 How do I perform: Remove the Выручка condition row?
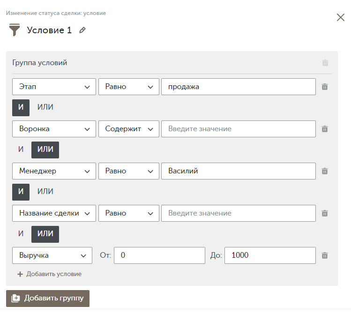coord(325,255)
